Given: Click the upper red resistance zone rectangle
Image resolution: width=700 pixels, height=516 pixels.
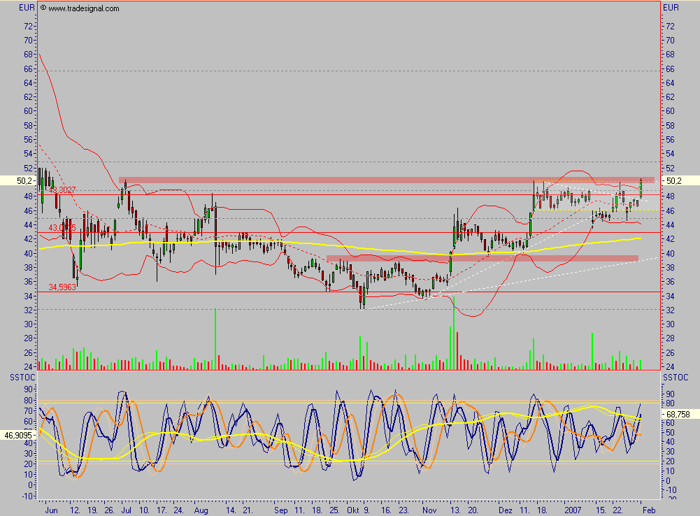Looking at the screenshot, I should pos(386,180).
